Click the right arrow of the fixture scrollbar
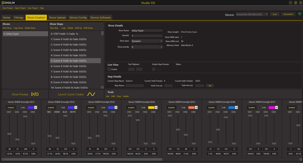 tap(301, 159)
